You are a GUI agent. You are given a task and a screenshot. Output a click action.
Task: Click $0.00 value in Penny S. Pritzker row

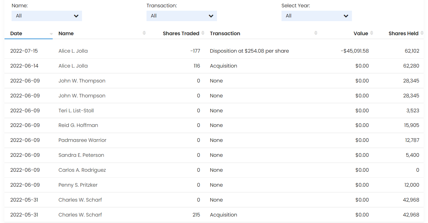(x=362, y=185)
